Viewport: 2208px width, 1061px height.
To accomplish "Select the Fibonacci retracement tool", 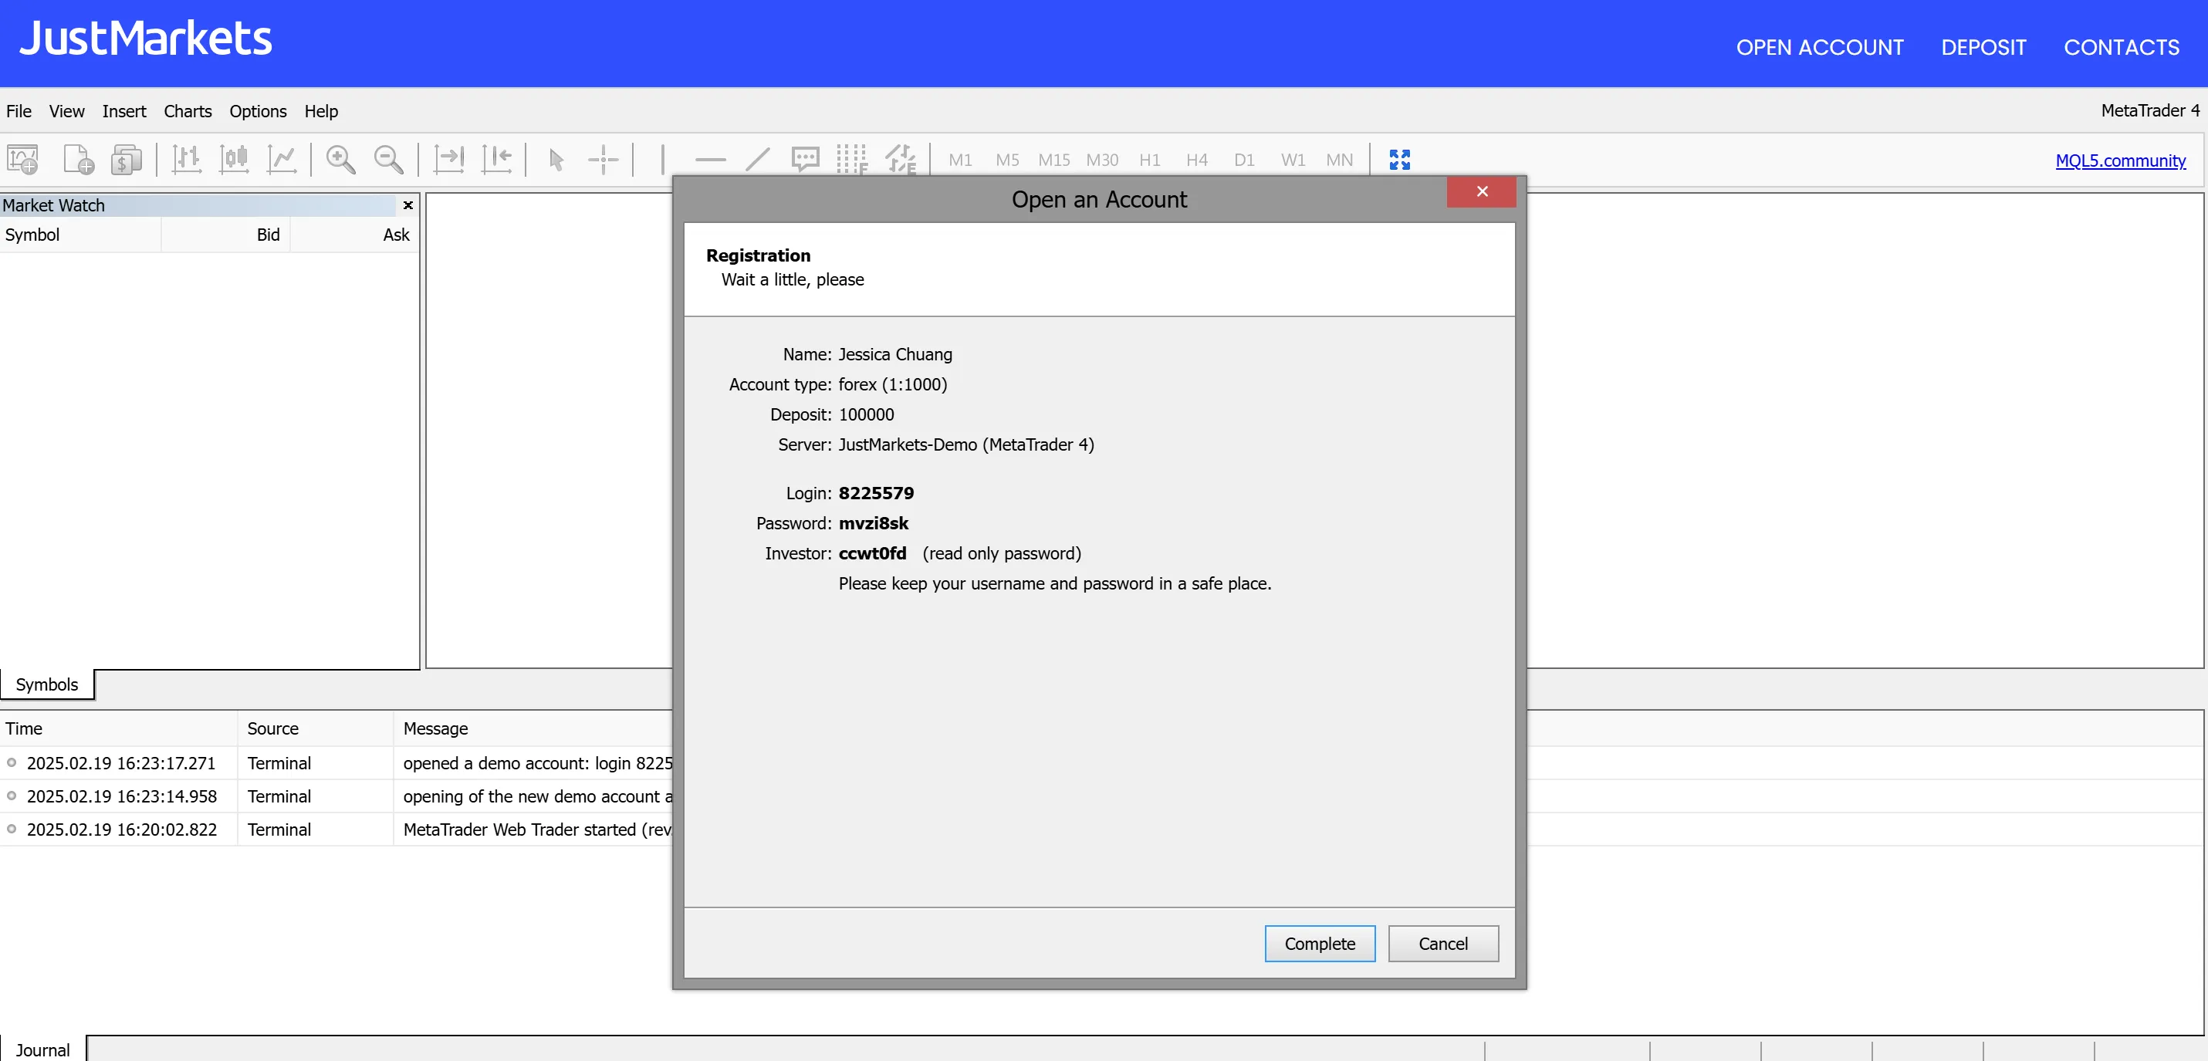I will (x=852, y=160).
